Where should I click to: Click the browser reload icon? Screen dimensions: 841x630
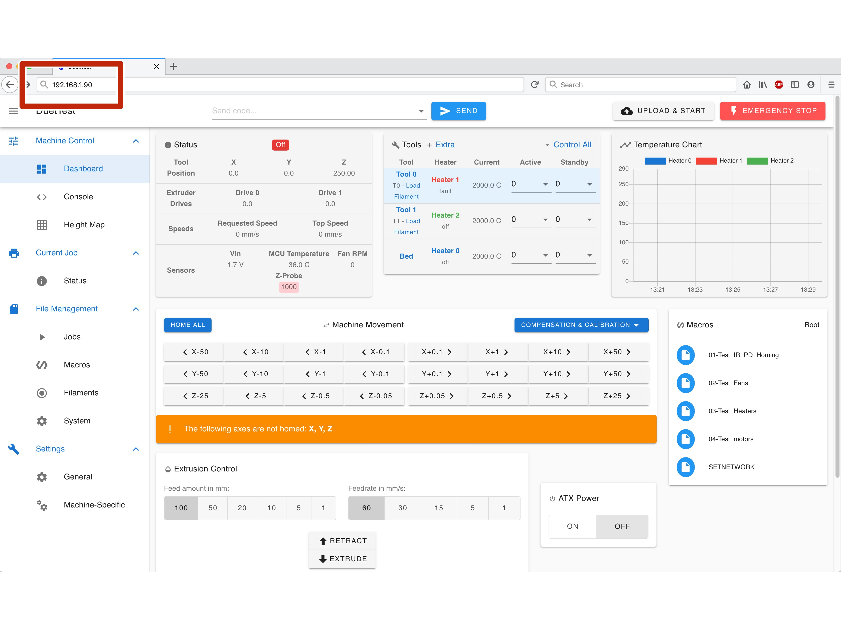(535, 85)
